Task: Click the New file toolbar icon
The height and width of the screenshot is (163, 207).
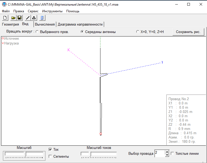Action: pyautogui.click(x=5, y=18)
